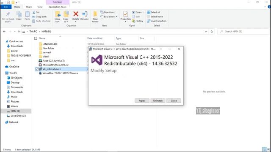Sort by the Name column header

pos(42,38)
